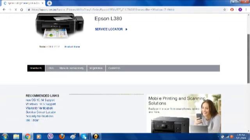The image size is (250, 140).
Task: Open the macOS 10.14 Support link
Action: coord(40,100)
